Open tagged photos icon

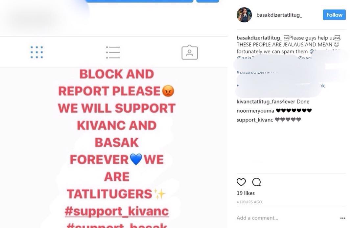click(190, 52)
